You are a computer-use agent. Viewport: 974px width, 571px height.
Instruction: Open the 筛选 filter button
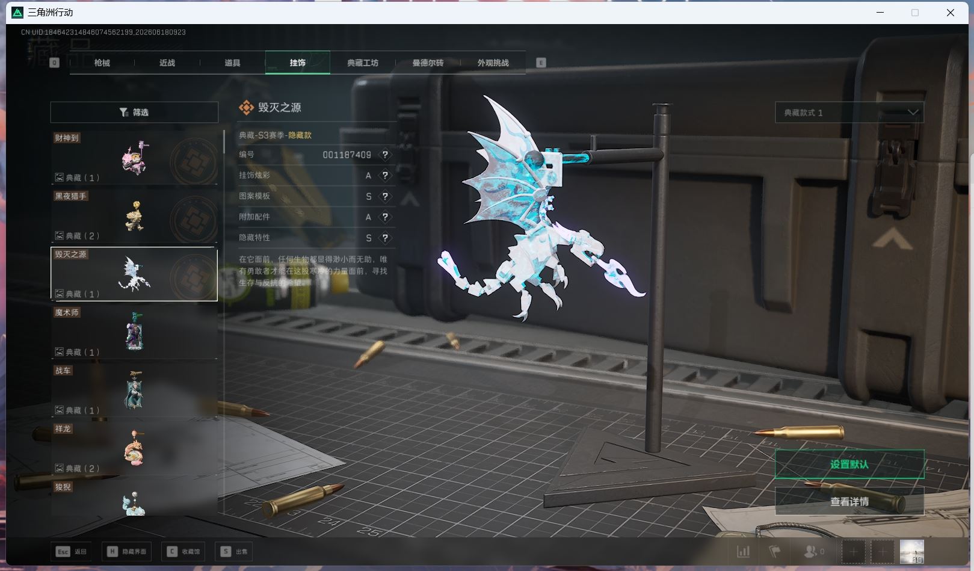(x=134, y=113)
